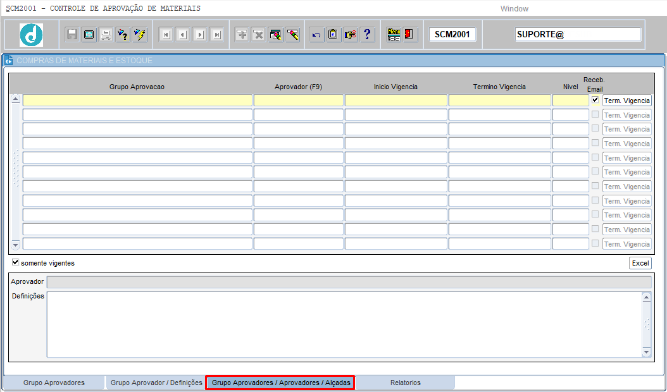Viewport: 667px width, 392px height.
Task: Click the 'Nivel' column header
Action: (x=570, y=87)
